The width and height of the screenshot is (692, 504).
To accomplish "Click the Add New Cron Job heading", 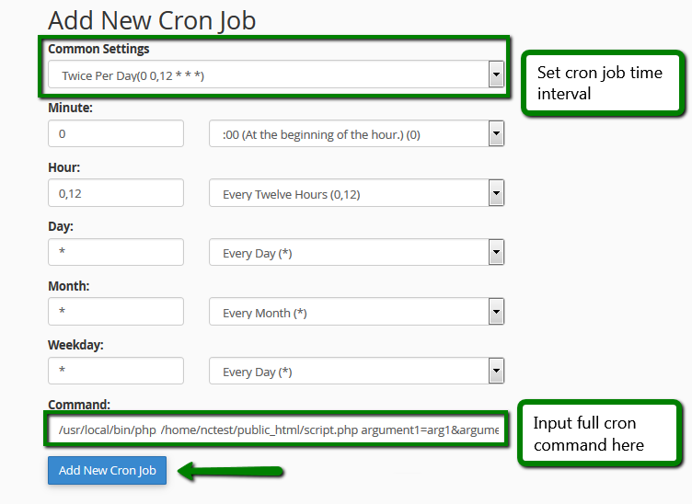I will click(x=152, y=20).
